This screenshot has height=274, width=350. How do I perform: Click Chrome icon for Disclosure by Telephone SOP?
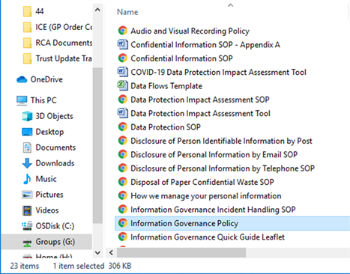pyautogui.click(x=123, y=168)
